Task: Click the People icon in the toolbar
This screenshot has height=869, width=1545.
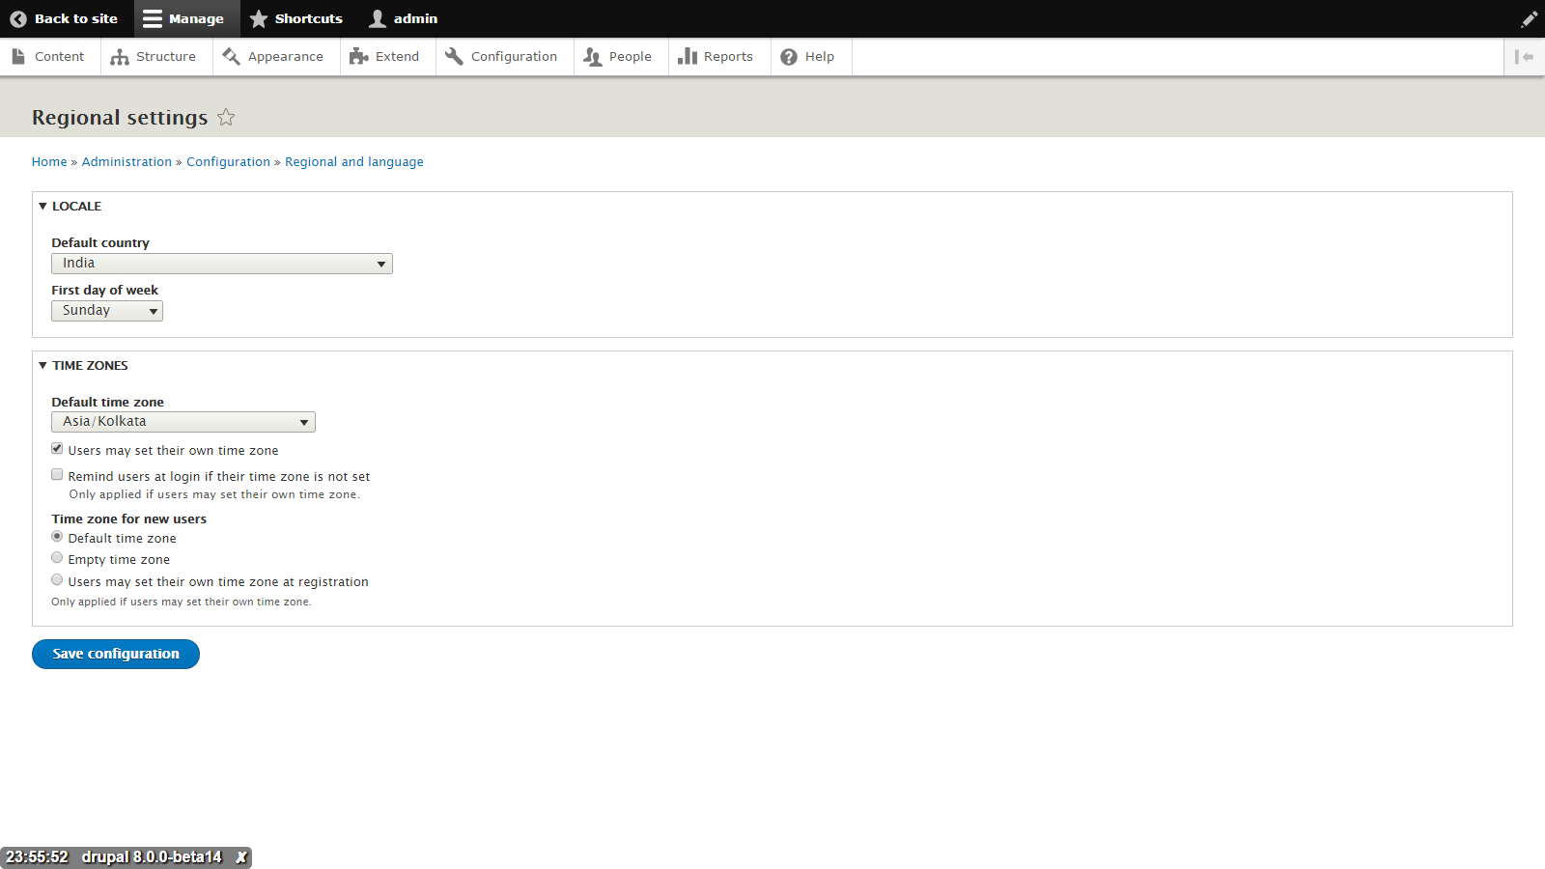Action: 592,56
